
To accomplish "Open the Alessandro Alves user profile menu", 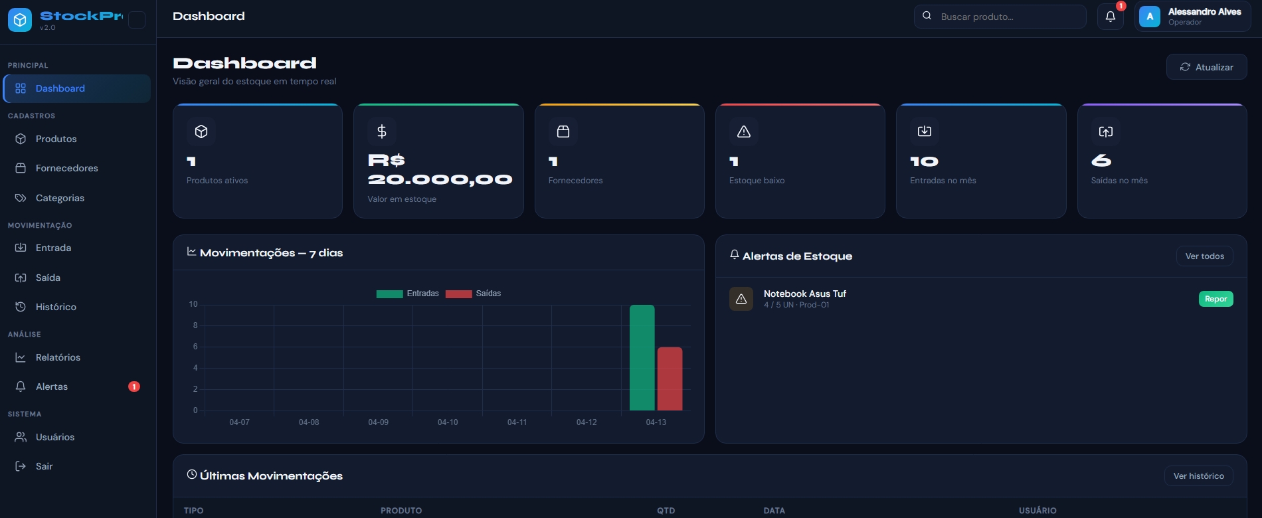I will click(1192, 17).
